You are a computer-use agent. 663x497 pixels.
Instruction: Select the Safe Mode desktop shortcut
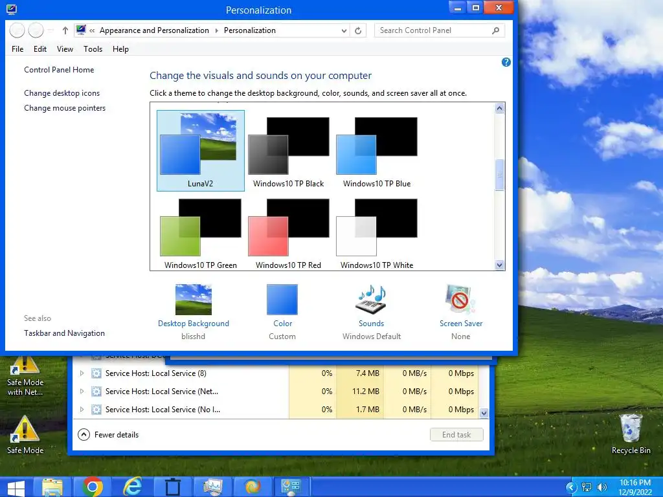tap(25, 434)
